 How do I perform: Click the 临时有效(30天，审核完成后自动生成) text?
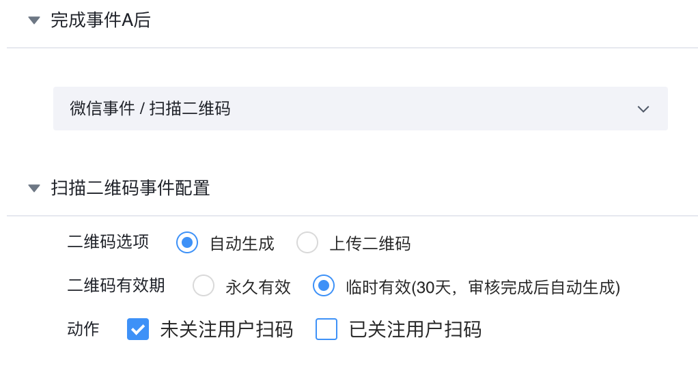coord(483,287)
